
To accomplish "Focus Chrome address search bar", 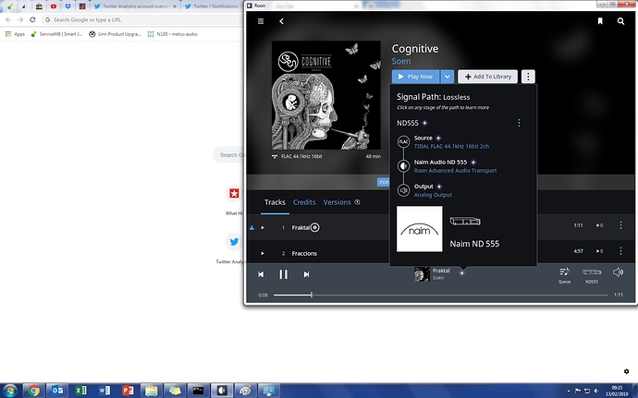I will [x=142, y=19].
